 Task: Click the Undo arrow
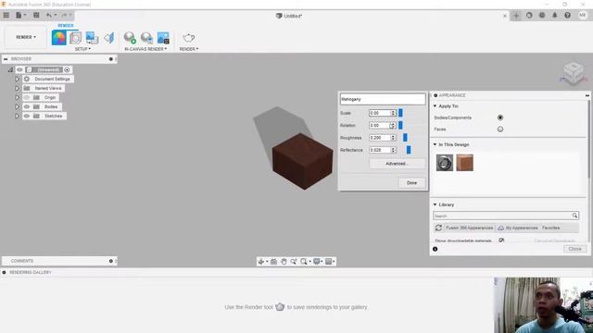click(x=49, y=16)
